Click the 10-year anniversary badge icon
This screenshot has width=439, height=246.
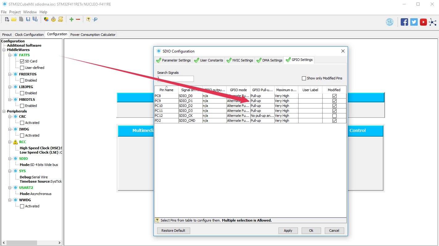point(390,22)
